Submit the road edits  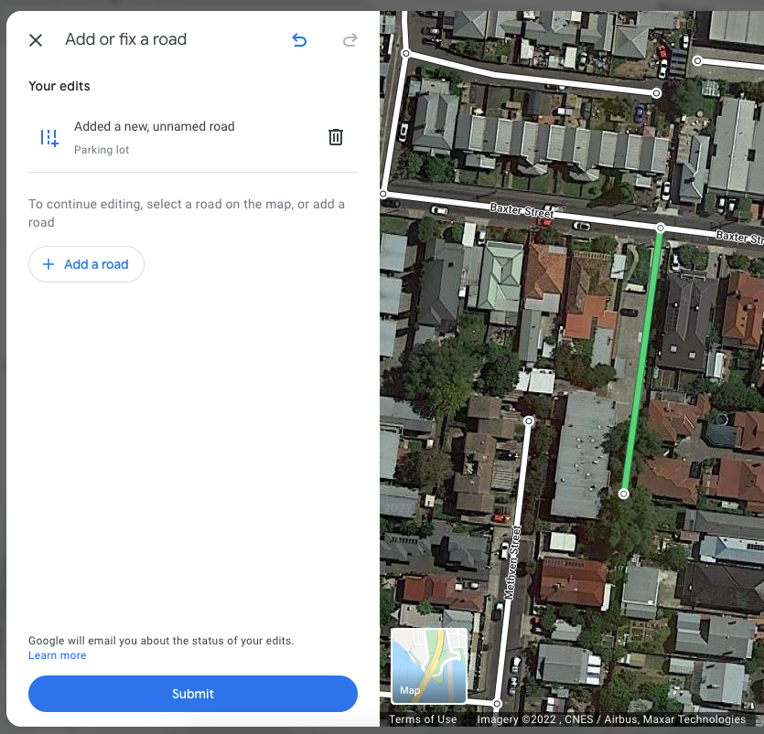193,694
